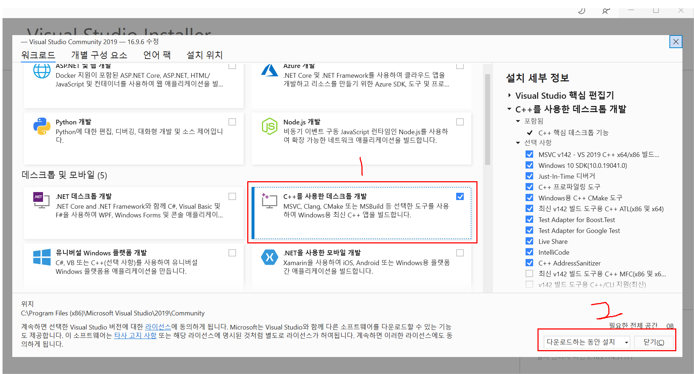
Task: Uncheck the Live Share option
Action: click(530, 241)
